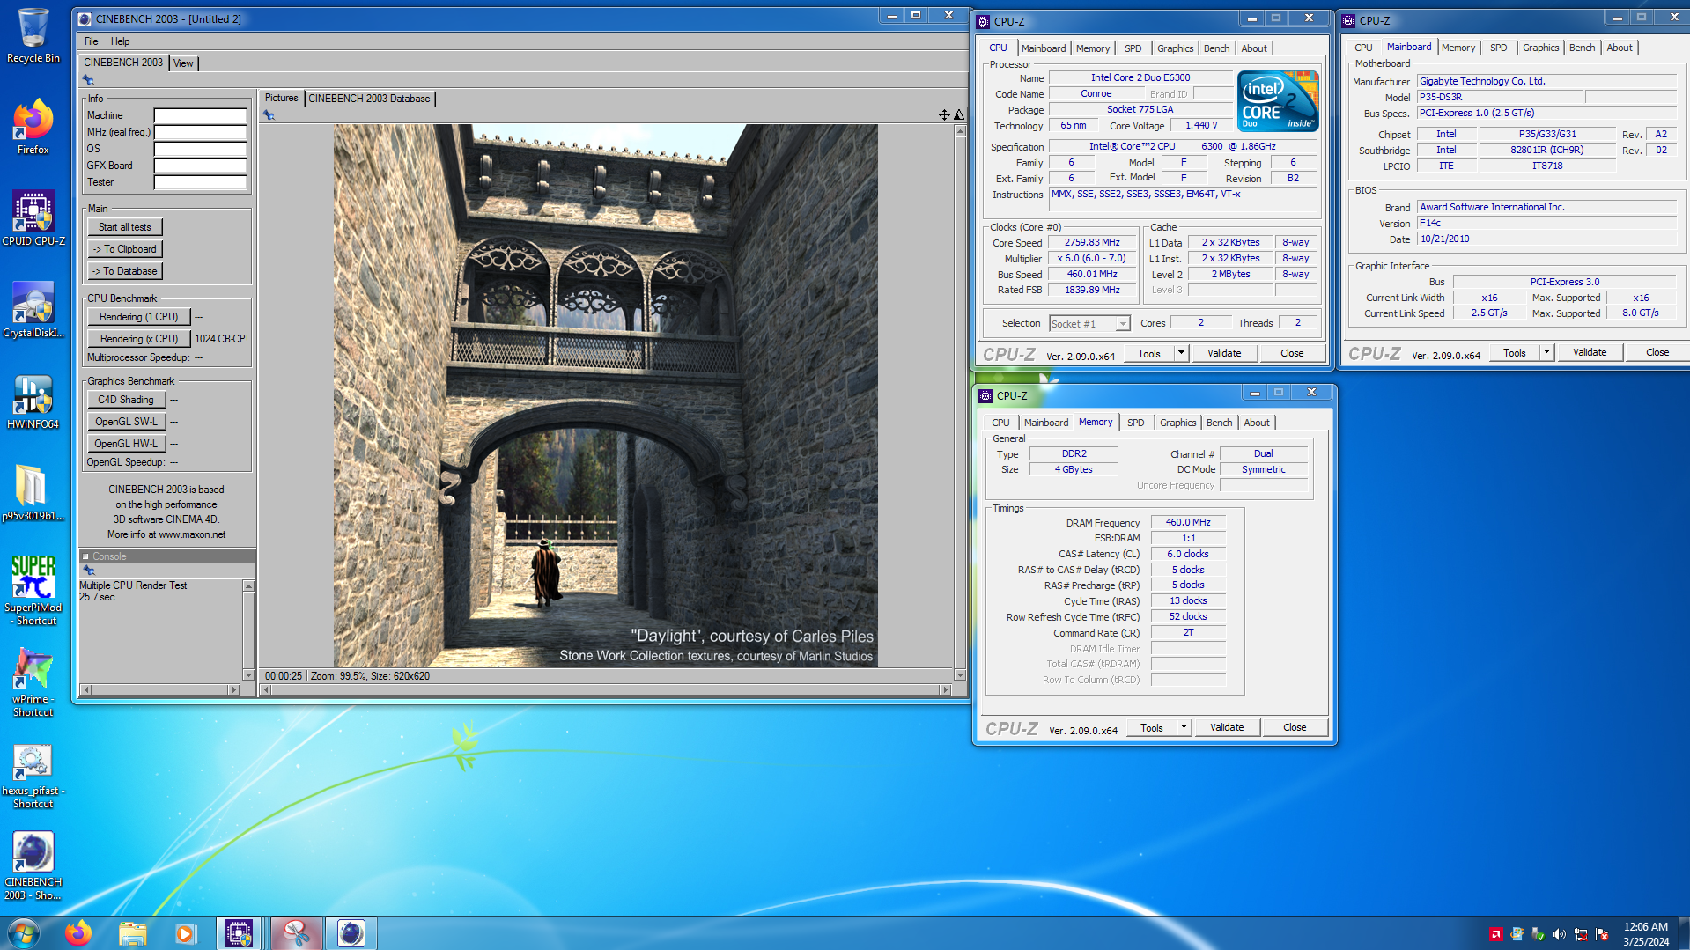This screenshot has width=1690, height=950.
Task: Expand Tools dropdown in Mainboard window
Action: [1546, 352]
